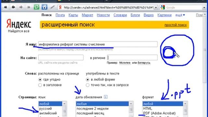Click into the На сайте field
Screen dimensions: 208x117
click(x=61, y=58)
